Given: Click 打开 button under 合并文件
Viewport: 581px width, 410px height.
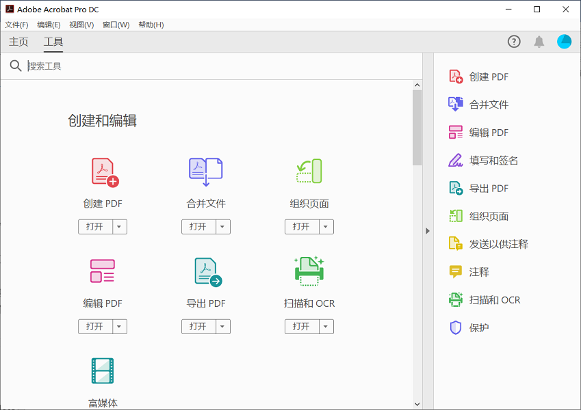Looking at the screenshot, I should click(x=198, y=227).
